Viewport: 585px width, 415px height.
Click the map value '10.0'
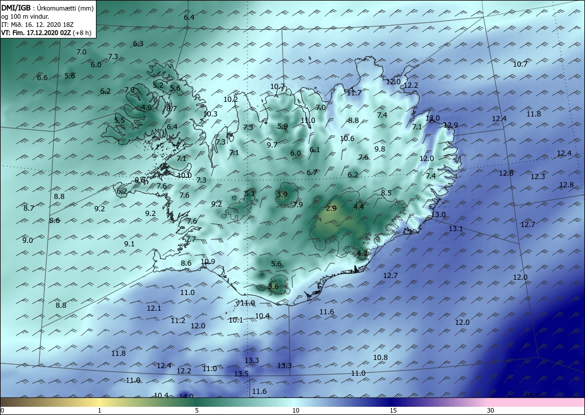point(184,176)
